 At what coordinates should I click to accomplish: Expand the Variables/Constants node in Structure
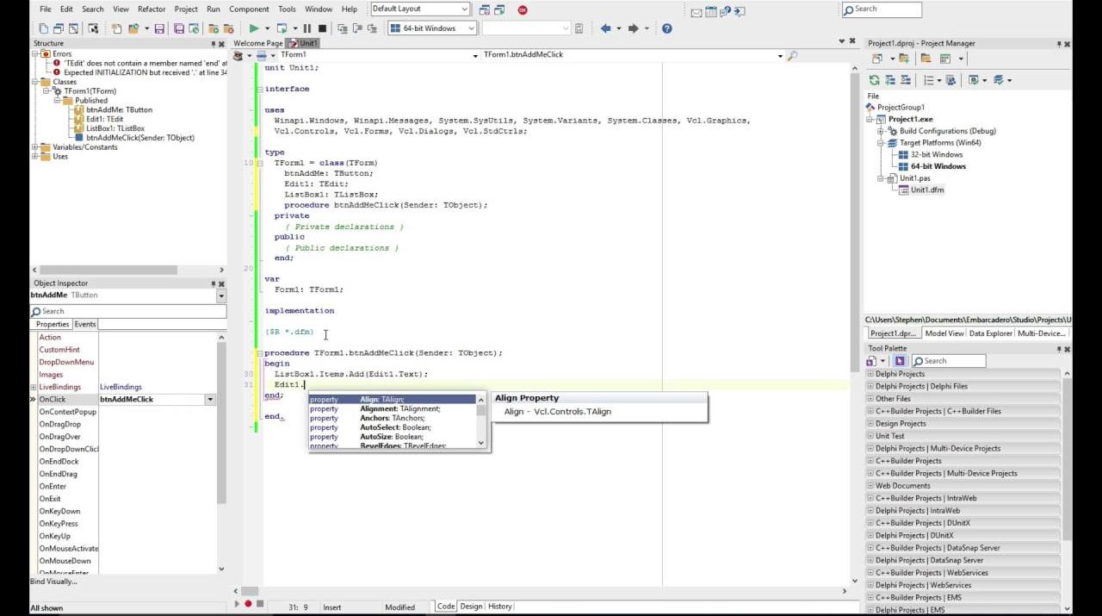pyautogui.click(x=35, y=147)
